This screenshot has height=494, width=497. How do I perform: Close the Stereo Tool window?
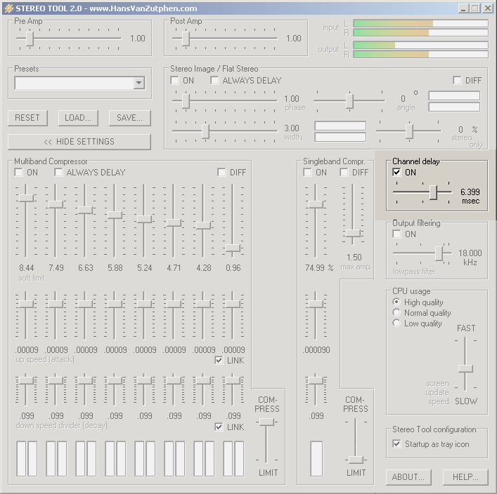[x=487, y=8]
